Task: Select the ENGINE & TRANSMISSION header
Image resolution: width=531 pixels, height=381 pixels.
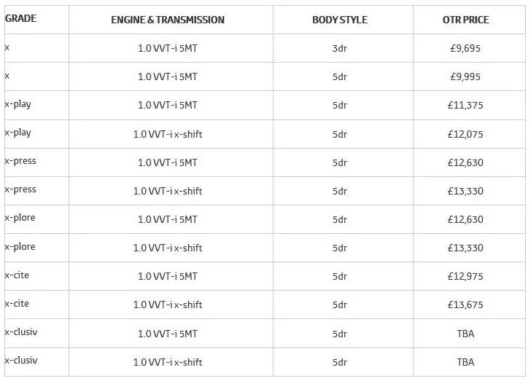Action: point(168,20)
